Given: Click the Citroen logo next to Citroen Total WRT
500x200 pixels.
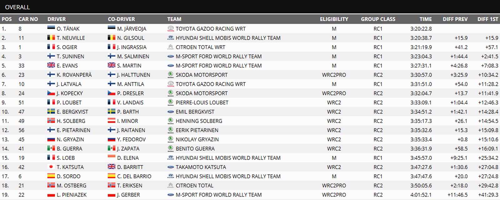Looking at the screenshot, I should pos(171,47).
